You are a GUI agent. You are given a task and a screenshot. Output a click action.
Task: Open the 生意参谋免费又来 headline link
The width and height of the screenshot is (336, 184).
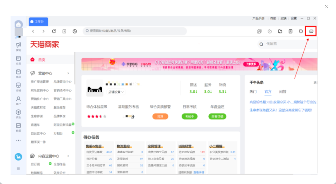[281, 110]
